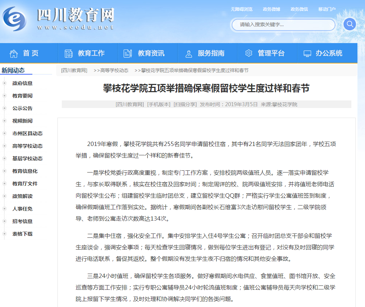The width and height of the screenshot is (365, 307).
Task: Click the gear icon beside 管理平台
Action: point(249,53)
